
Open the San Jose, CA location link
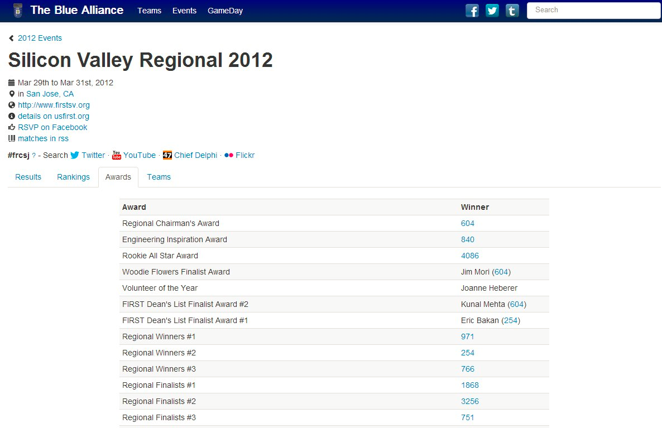50,94
